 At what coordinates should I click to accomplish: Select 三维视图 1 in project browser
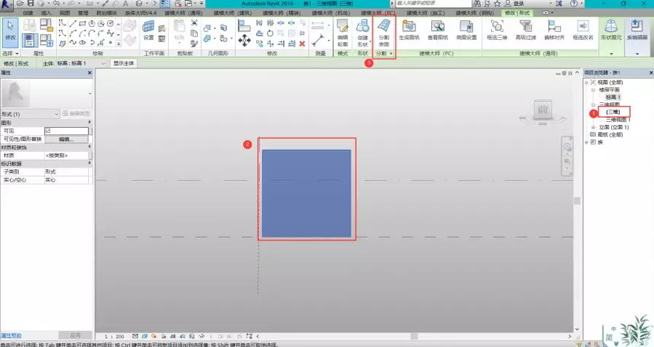(618, 120)
